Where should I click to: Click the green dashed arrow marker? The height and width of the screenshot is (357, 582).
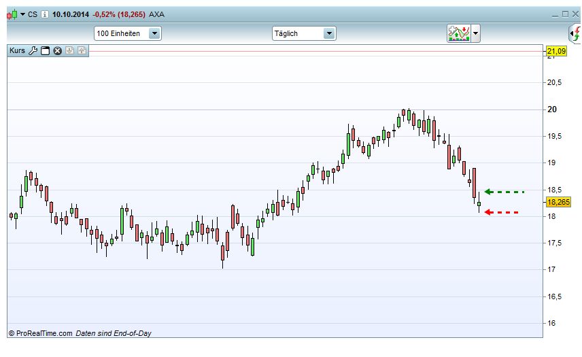(504, 192)
